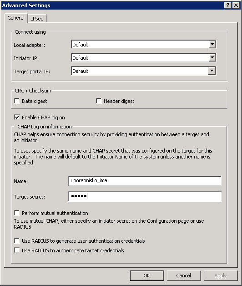Check Use RADIUS to generate user credentials
242x286 pixels.
(x=17, y=241)
